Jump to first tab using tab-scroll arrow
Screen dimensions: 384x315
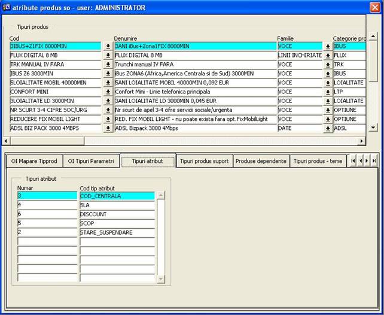(x=353, y=161)
